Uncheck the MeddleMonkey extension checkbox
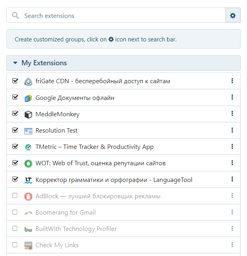247x256 pixels. pos(15,113)
